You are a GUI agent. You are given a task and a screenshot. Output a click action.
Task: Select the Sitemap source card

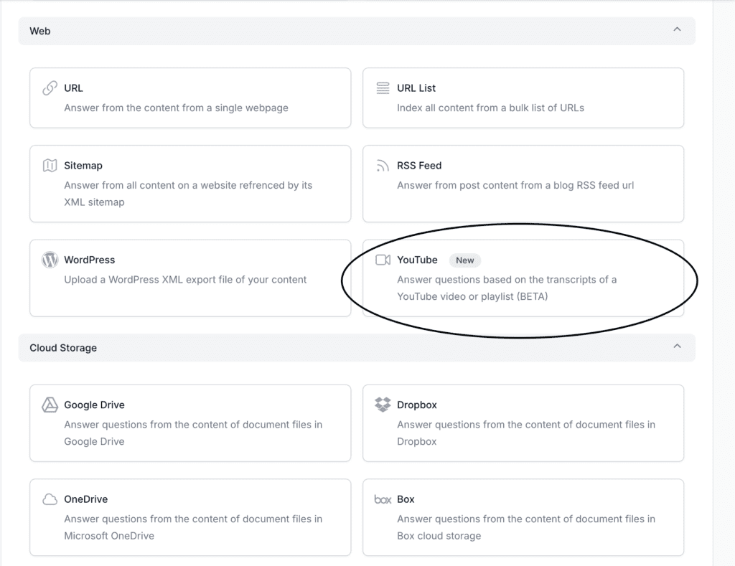[190, 184]
